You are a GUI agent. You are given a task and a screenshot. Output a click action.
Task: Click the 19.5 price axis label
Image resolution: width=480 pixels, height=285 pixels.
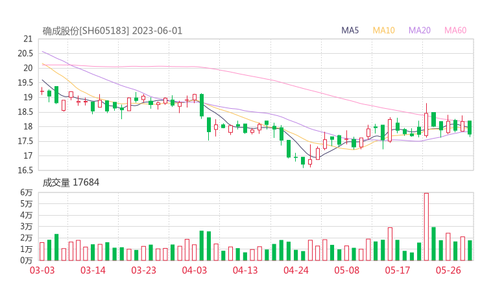click(x=25, y=82)
